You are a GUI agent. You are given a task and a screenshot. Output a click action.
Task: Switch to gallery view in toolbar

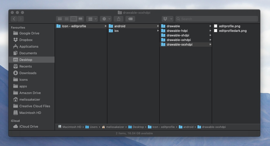click(80, 19)
